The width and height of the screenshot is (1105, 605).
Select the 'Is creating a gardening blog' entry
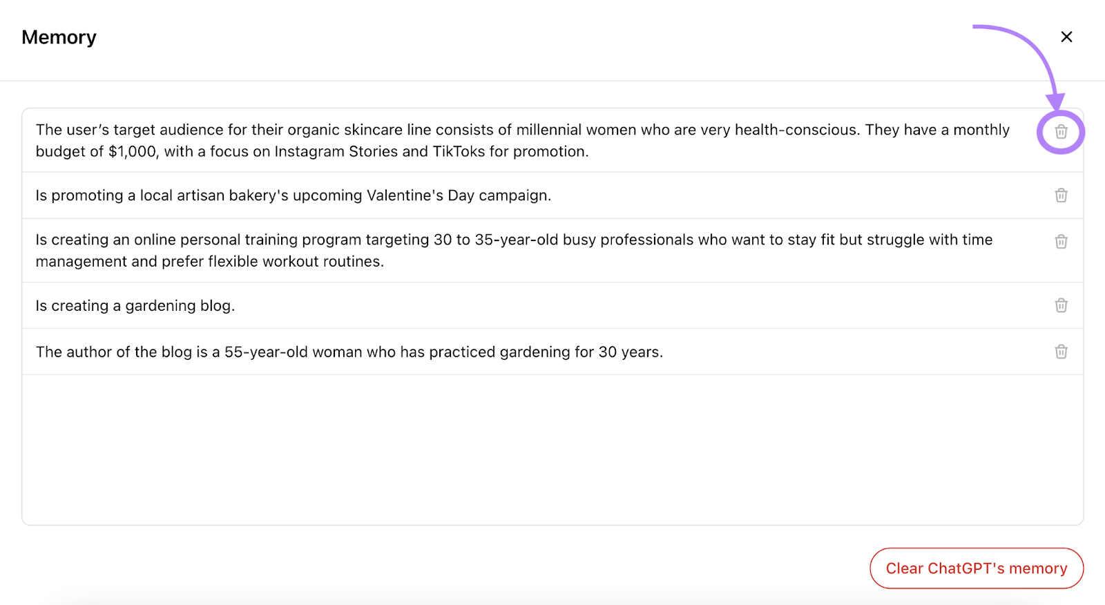[135, 305]
